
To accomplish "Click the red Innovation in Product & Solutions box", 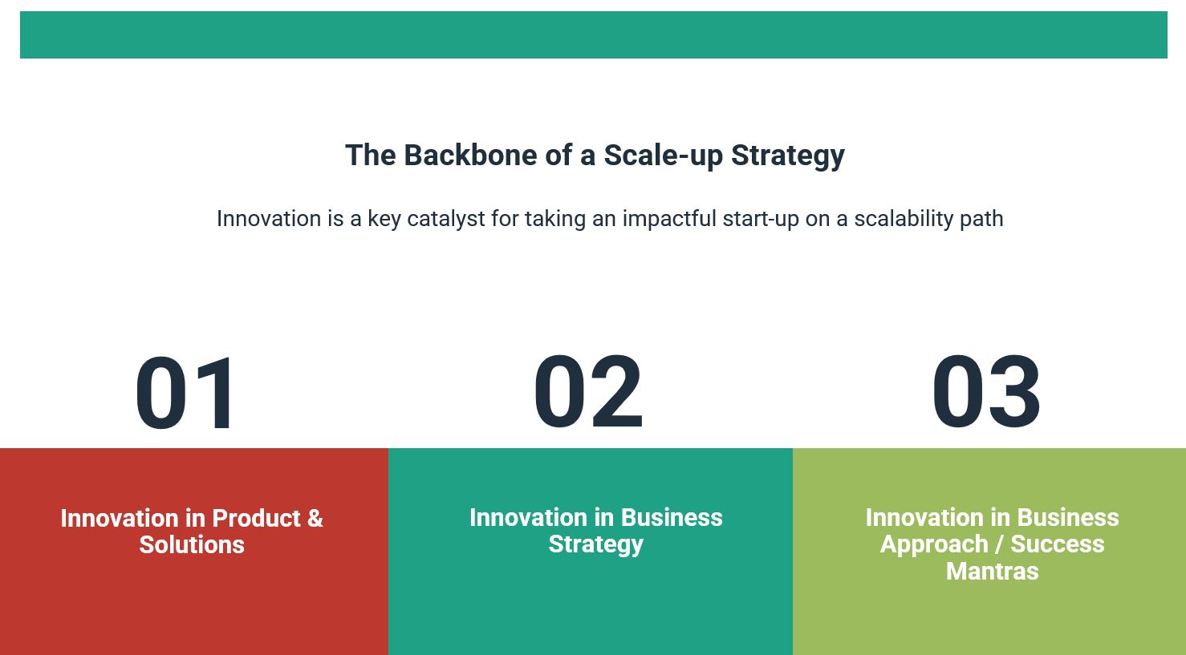I will pyautogui.click(x=194, y=552).
